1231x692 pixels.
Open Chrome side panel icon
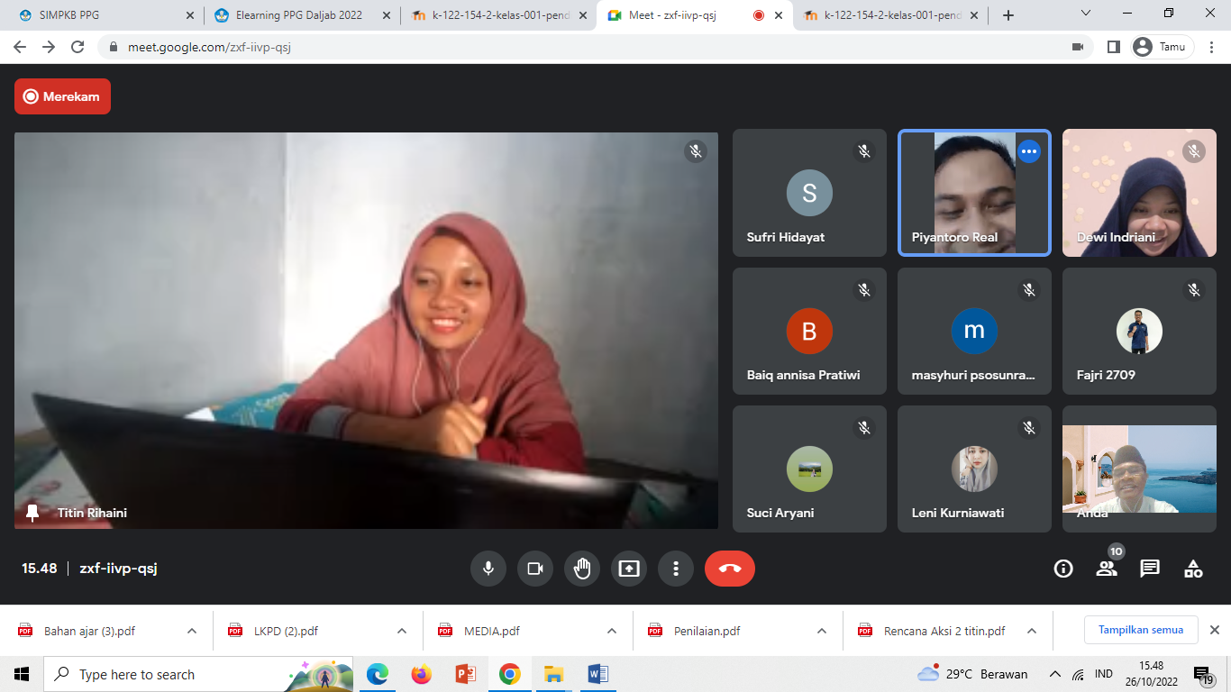pos(1114,47)
